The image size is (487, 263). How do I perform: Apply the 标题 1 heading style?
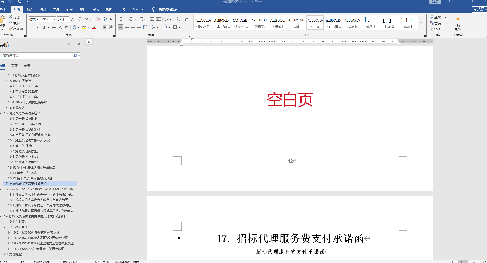[371, 22]
